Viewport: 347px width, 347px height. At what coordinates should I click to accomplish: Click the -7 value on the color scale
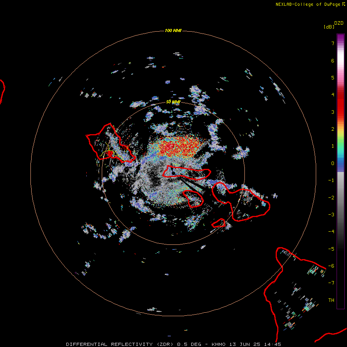coord(331,283)
